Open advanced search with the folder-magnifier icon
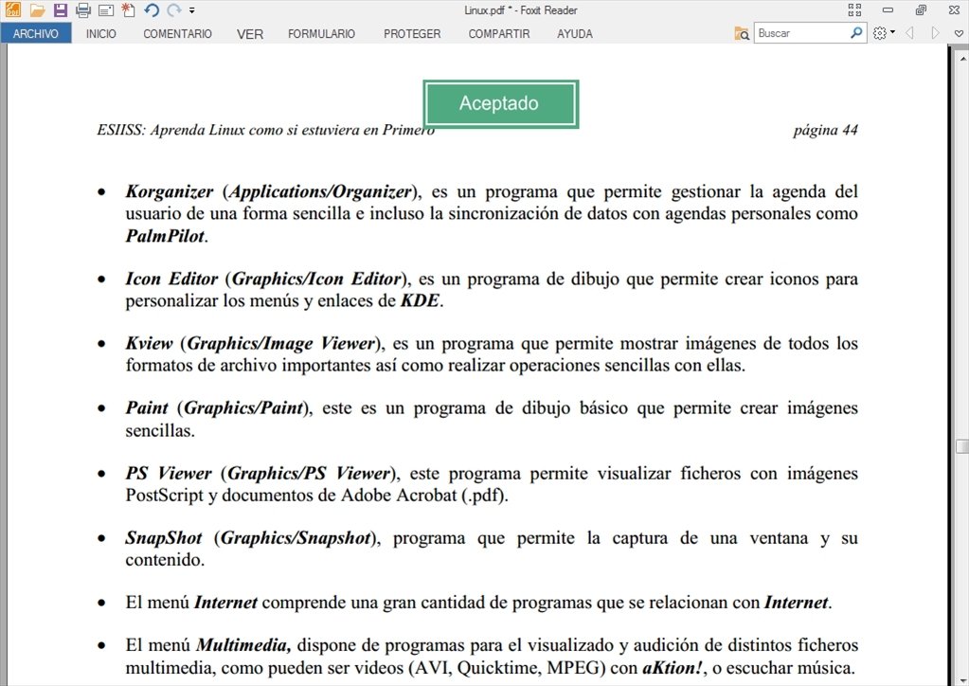 (x=742, y=33)
